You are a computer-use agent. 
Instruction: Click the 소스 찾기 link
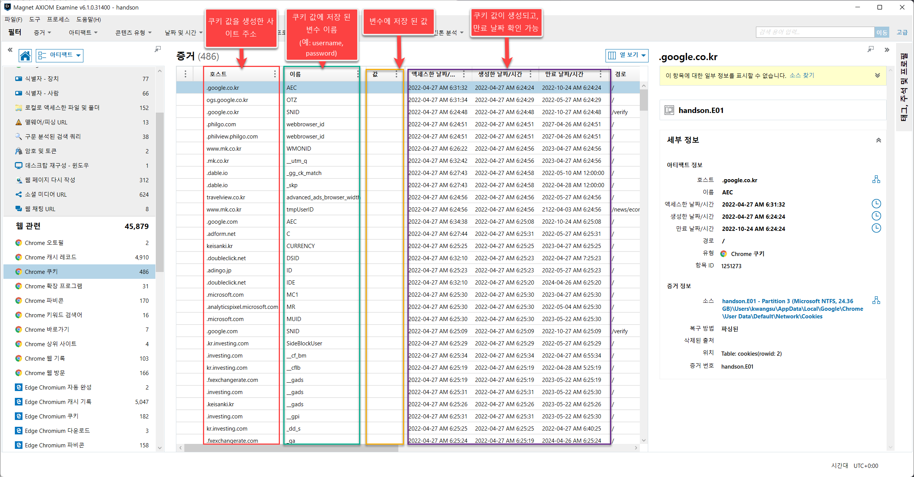(x=802, y=75)
